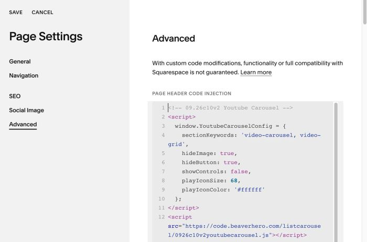Open the Navigation settings tab
Screen dimensions: 367x242
(24, 75)
